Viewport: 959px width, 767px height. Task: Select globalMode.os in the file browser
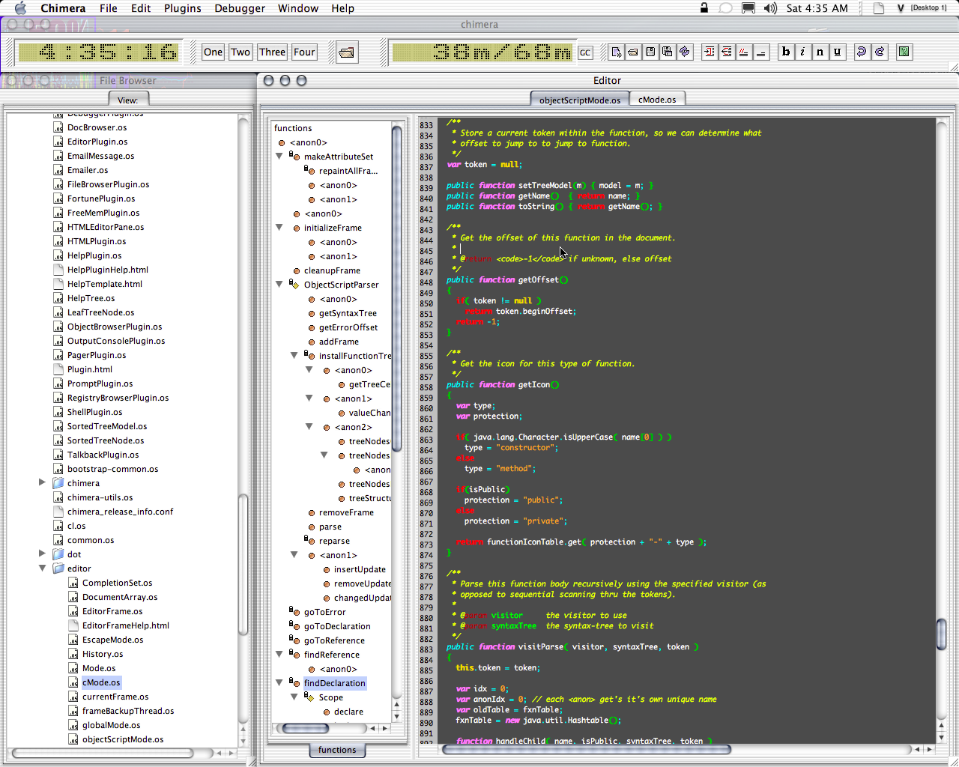(x=111, y=725)
